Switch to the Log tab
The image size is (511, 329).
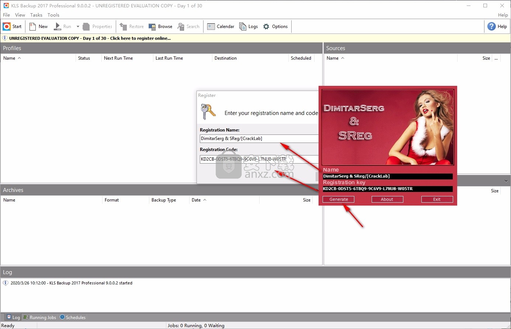tap(13, 317)
